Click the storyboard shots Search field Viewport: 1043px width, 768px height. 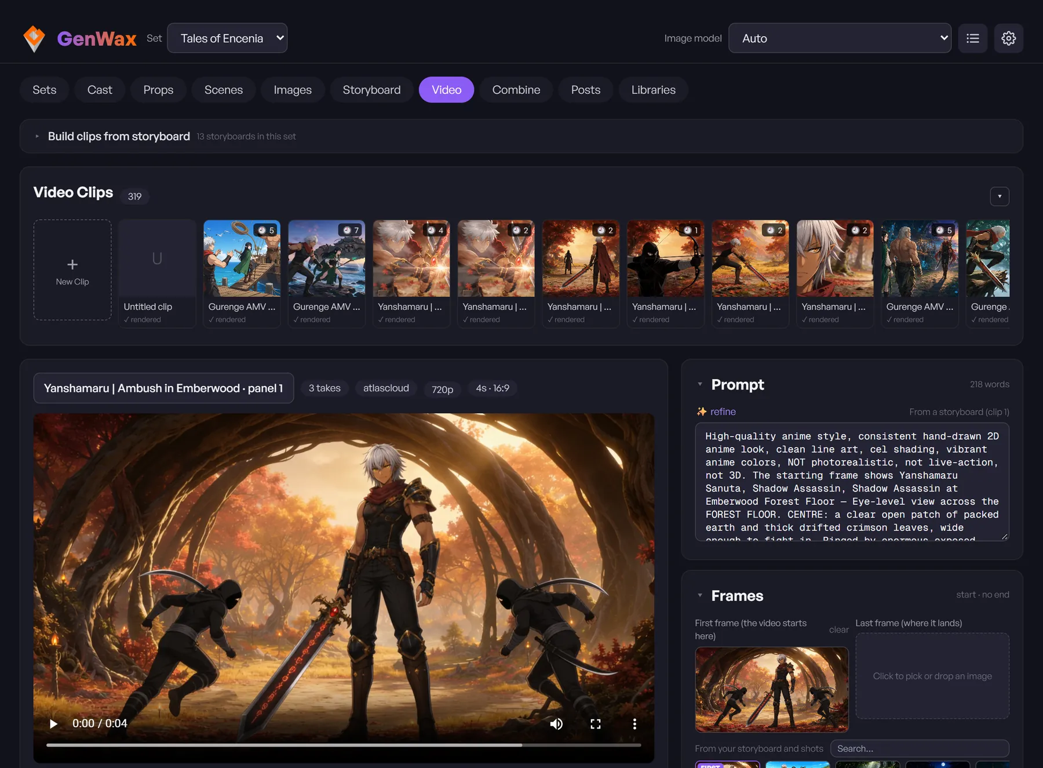(920, 748)
